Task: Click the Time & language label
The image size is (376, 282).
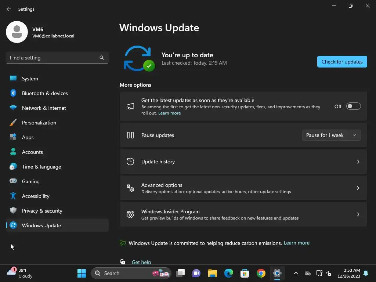Action: coord(41,167)
